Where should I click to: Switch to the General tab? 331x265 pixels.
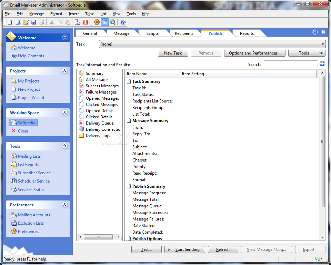90,33
